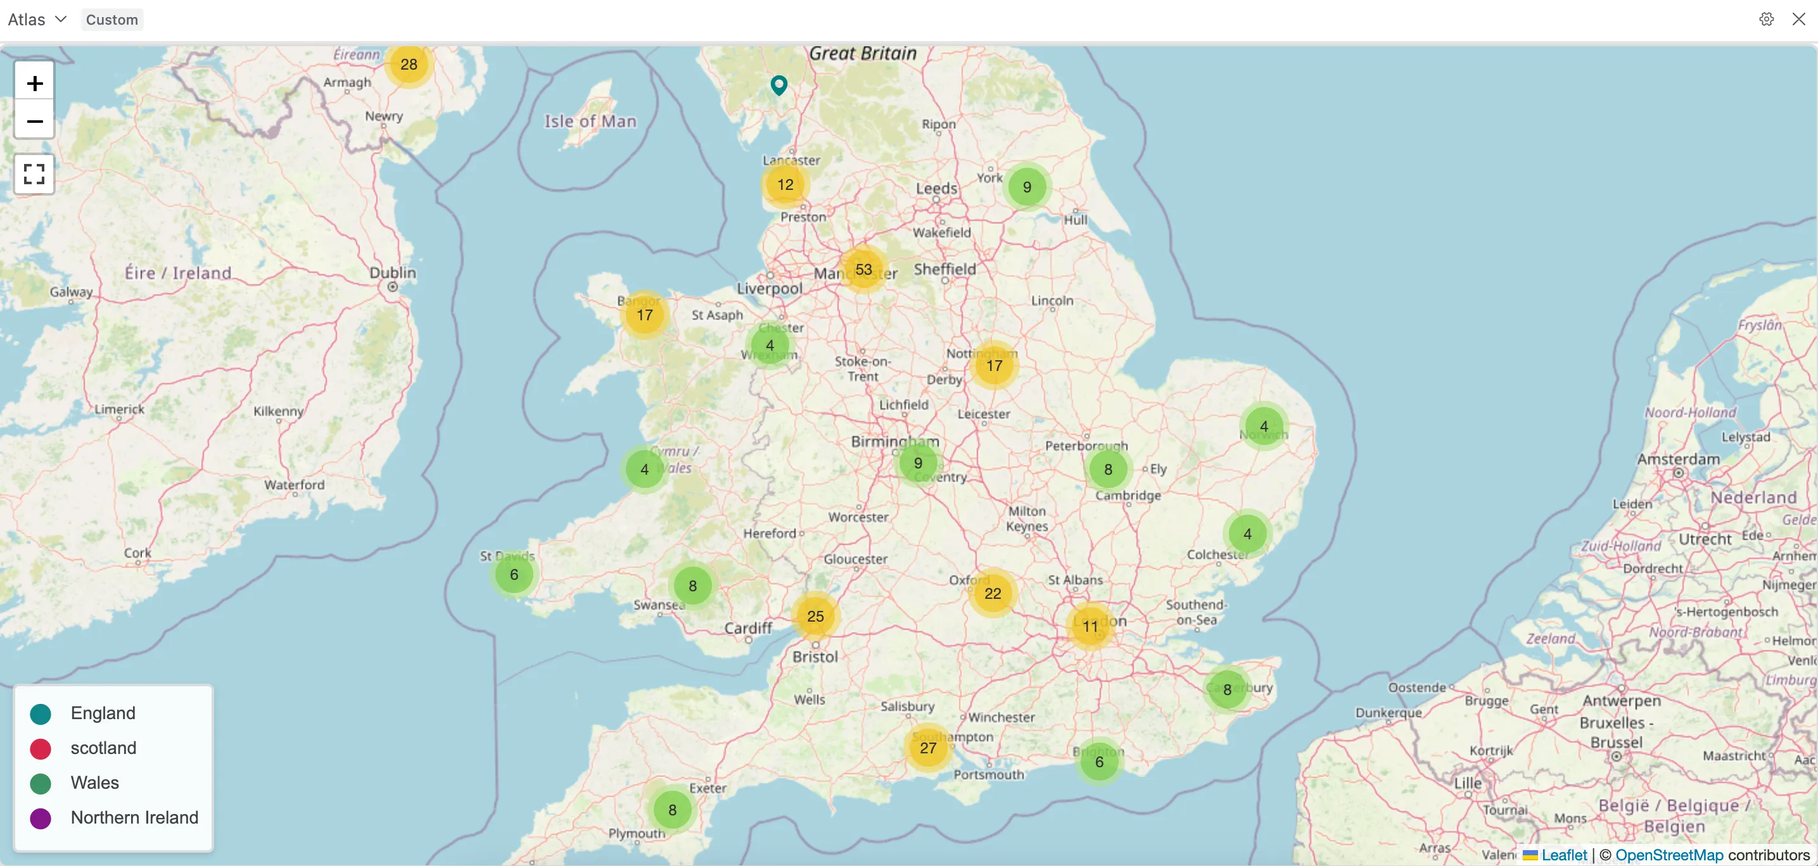This screenshot has width=1818, height=866.
Task: Open the OpenStreetMap attribution link
Action: pos(1669,855)
